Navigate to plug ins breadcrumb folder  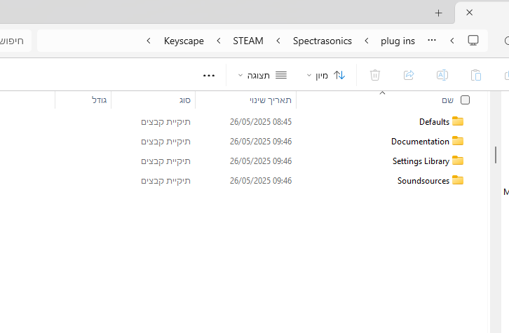398,41
